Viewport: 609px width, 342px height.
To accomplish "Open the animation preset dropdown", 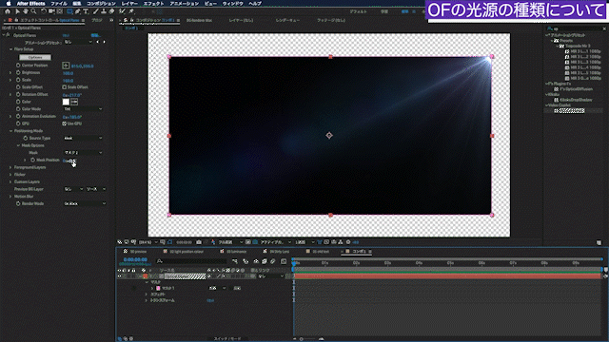I will coord(78,42).
